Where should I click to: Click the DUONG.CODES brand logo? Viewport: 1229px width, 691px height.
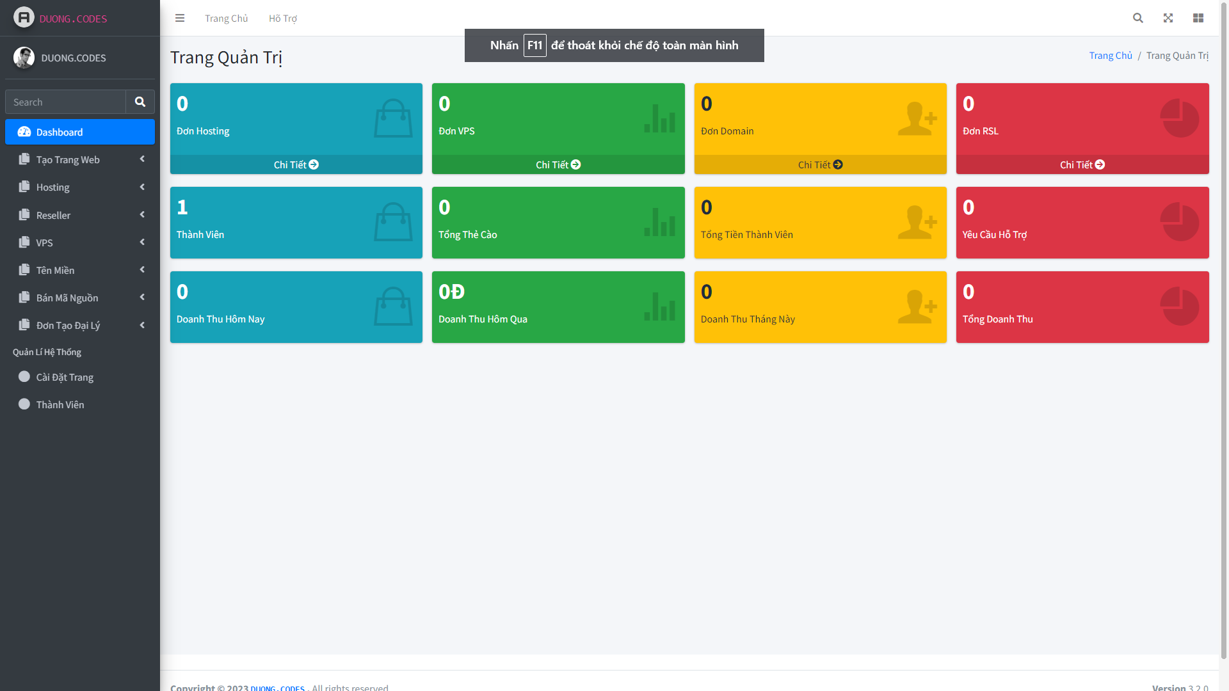24,17
